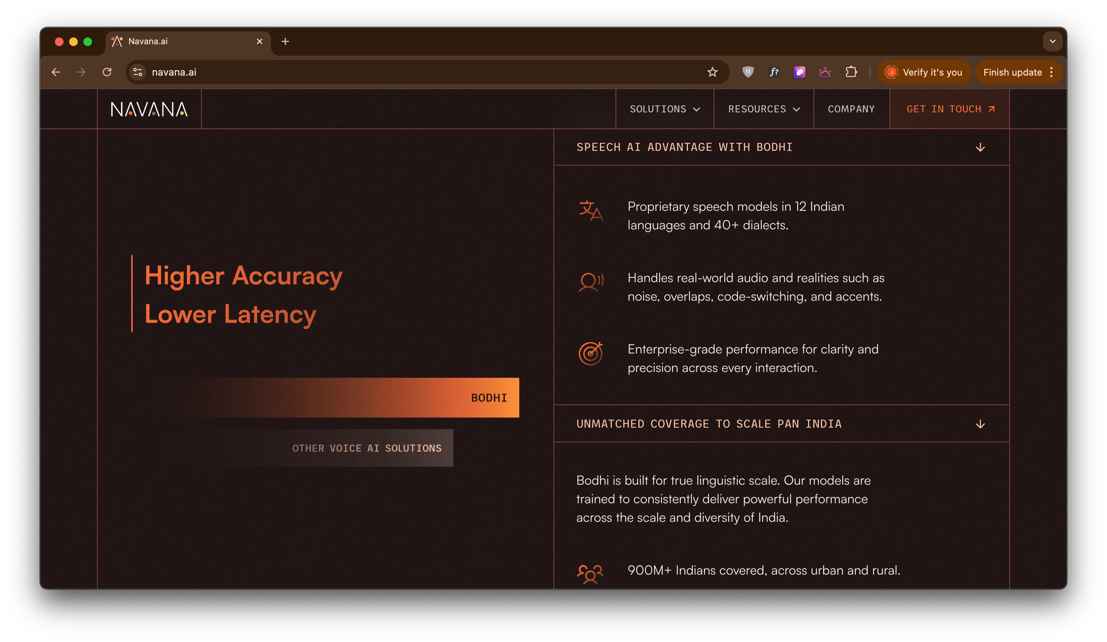Open the tab search dropdown
This screenshot has width=1107, height=642.
point(1052,41)
